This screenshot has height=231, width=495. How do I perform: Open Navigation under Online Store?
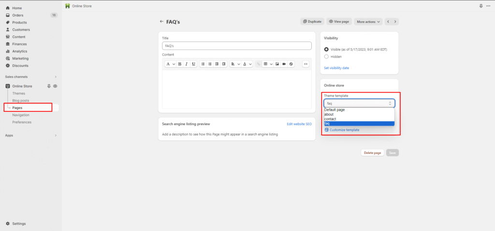pos(21,115)
